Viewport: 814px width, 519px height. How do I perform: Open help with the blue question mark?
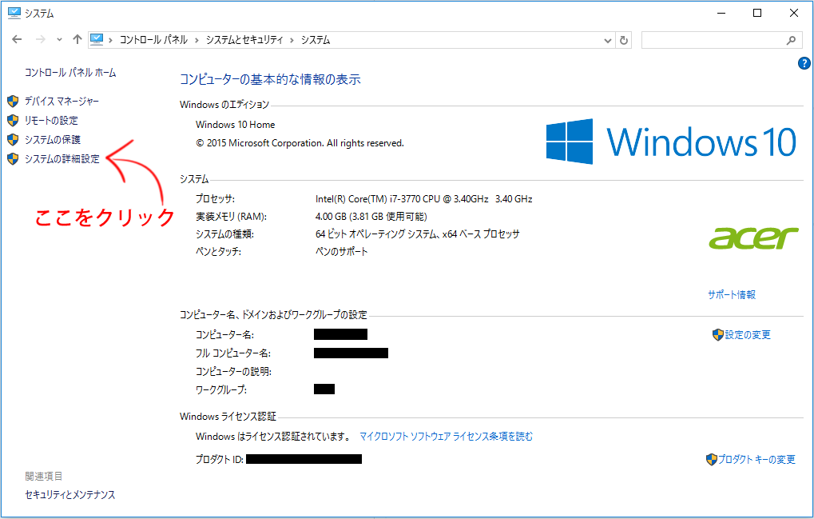tap(804, 63)
